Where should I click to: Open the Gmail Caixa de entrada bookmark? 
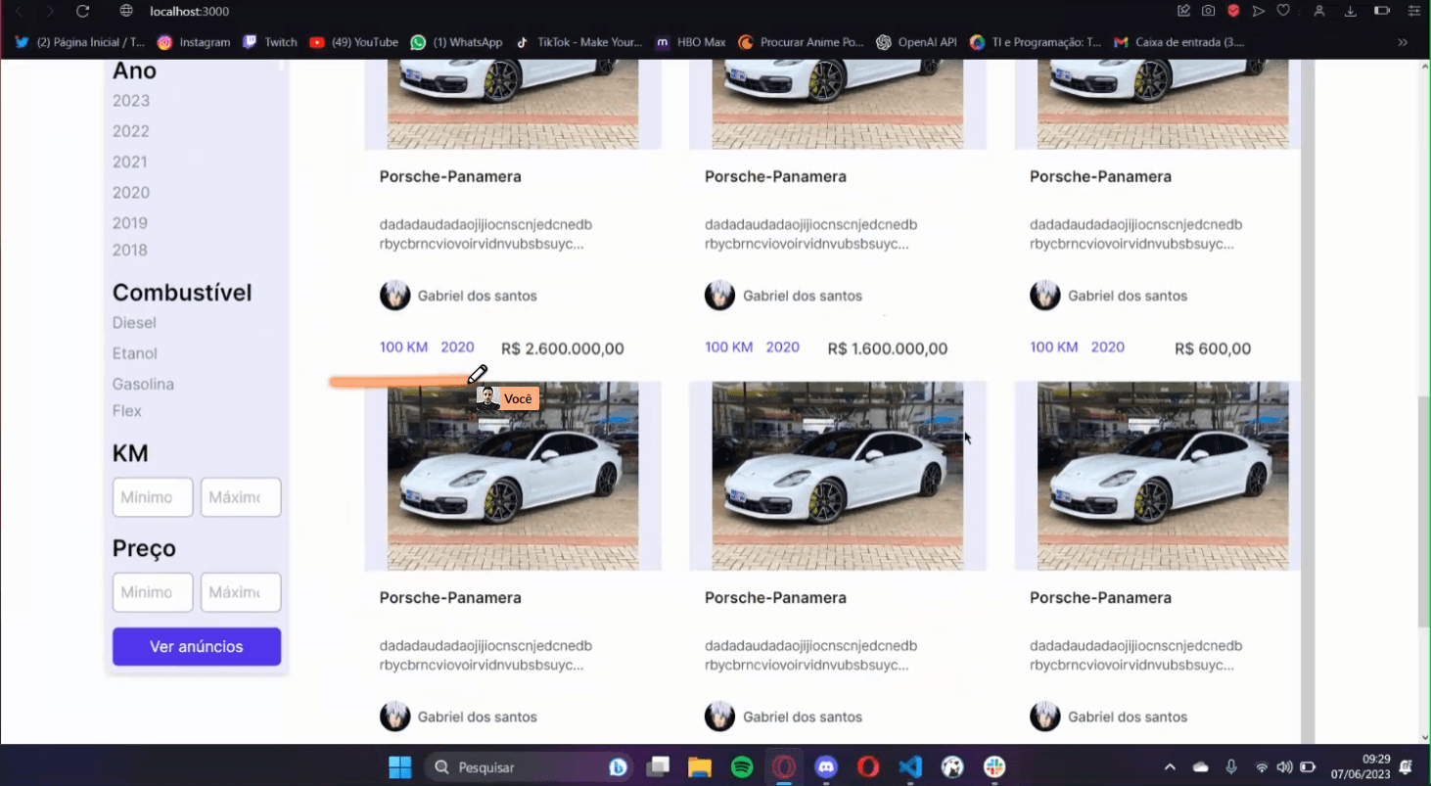tap(1179, 42)
